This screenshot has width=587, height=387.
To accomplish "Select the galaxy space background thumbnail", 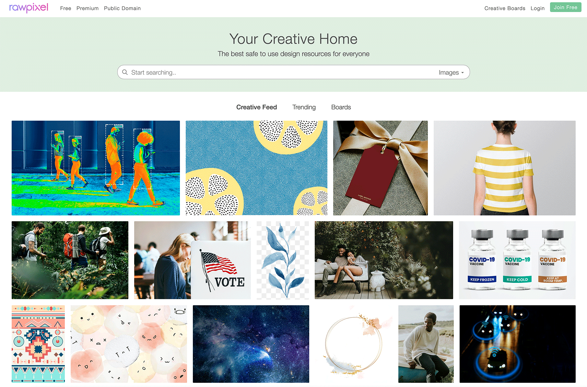I will pyautogui.click(x=251, y=344).
